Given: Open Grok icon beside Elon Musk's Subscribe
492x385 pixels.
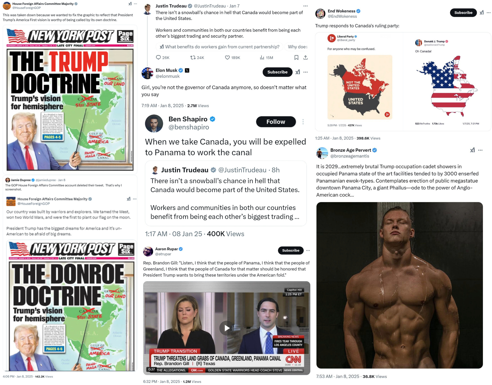Looking at the screenshot, I should (298, 72).
